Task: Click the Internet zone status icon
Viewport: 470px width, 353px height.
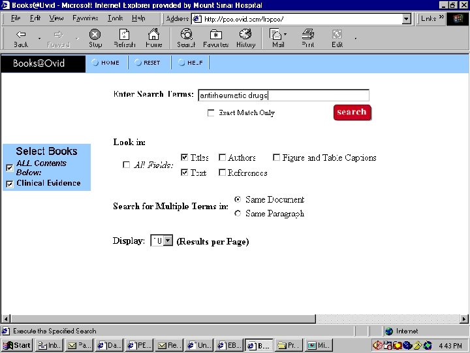Action: pyautogui.click(x=389, y=331)
